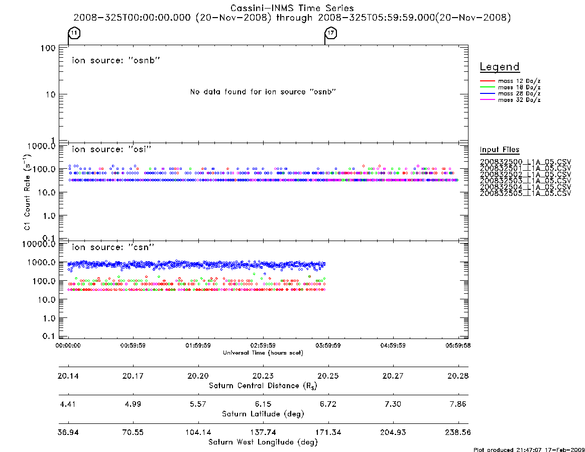Image resolution: width=585 pixels, height=452 pixels.
Task: Click the 20.28 distance value
Action: click(x=458, y=376)
